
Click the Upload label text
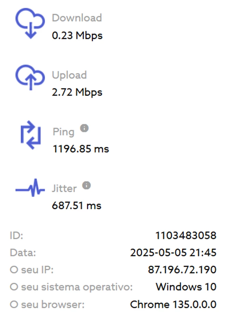[x=69, y=75]
